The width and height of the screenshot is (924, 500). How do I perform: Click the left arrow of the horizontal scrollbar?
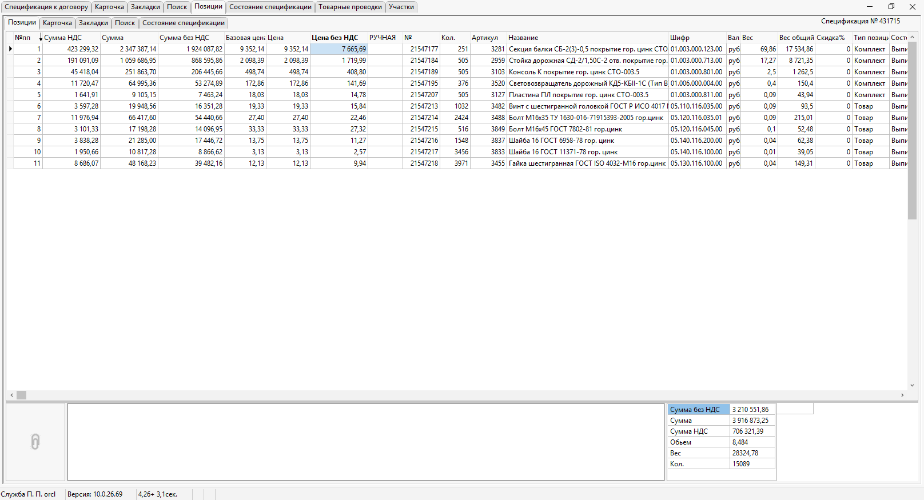(12, 395)
